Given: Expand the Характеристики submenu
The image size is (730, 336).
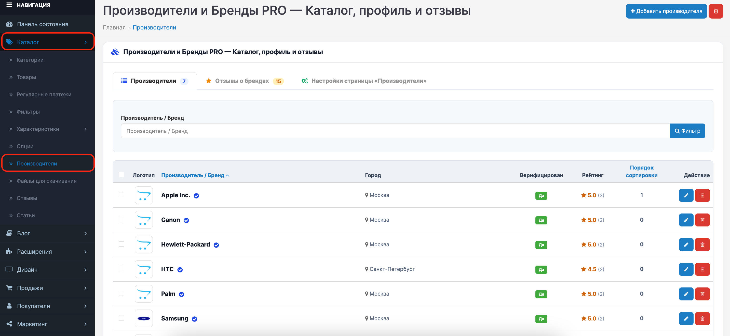Looking at the screenshot, I should coord(47,129).
